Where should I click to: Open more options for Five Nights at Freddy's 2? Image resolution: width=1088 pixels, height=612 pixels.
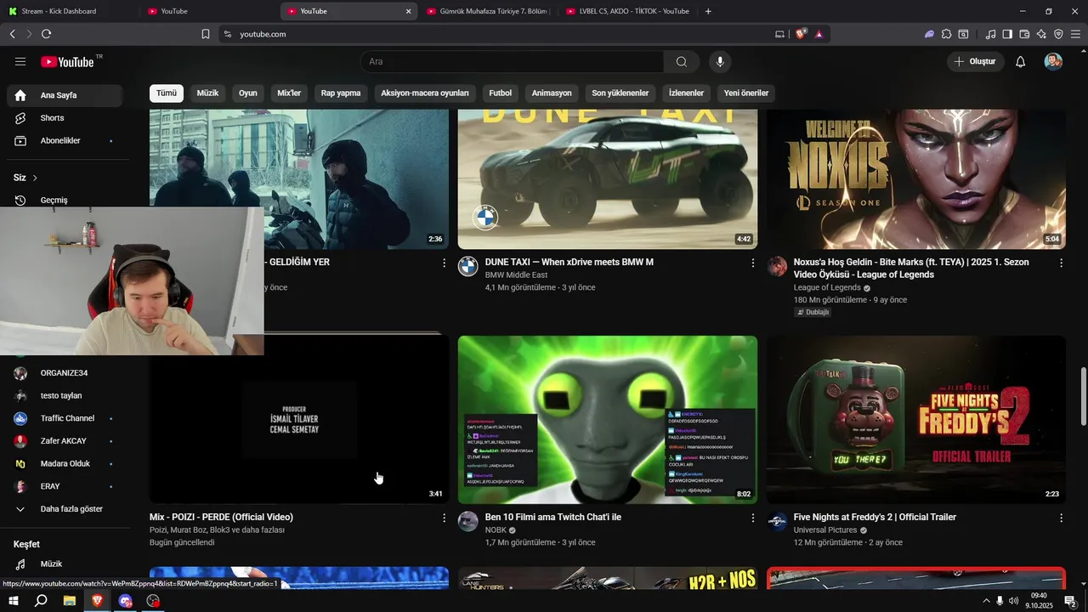pyautogui.click(x=1061, y=518)
